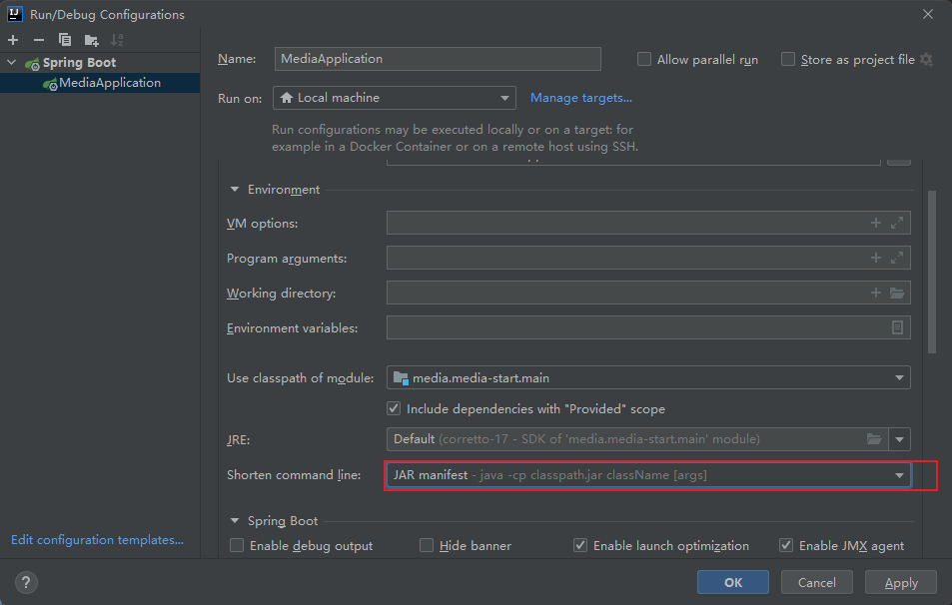Viewport: 952px width, 605px height.
Task: Add a new run configuration
Action: click(x=13, y=40)
